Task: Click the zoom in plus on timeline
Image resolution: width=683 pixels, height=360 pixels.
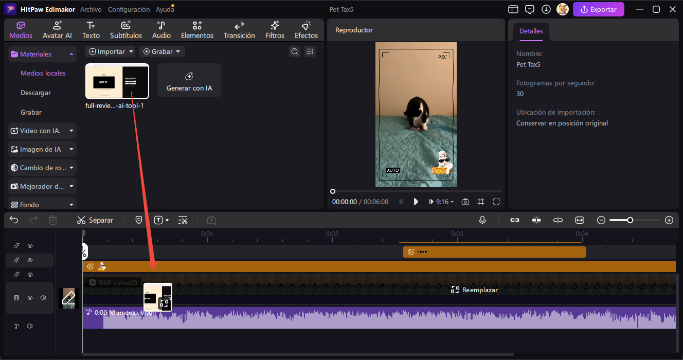Action: (x=669, y=220)
